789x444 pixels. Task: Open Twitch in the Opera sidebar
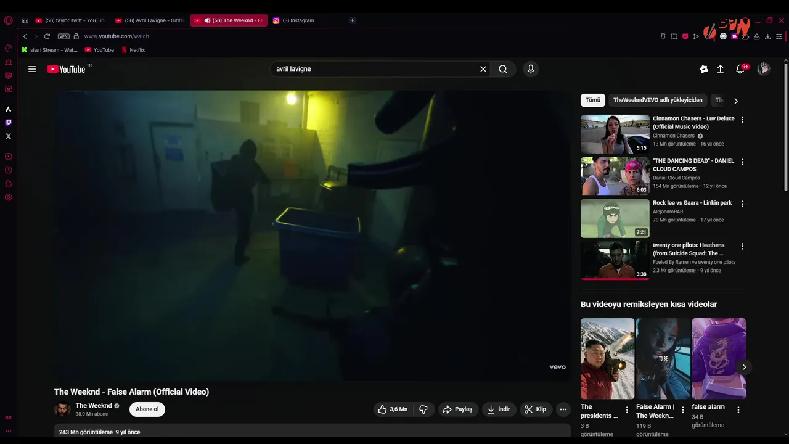tap(8, 123)
